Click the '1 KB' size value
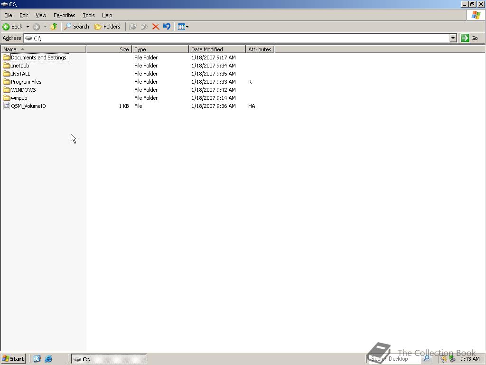 (124, 106)
